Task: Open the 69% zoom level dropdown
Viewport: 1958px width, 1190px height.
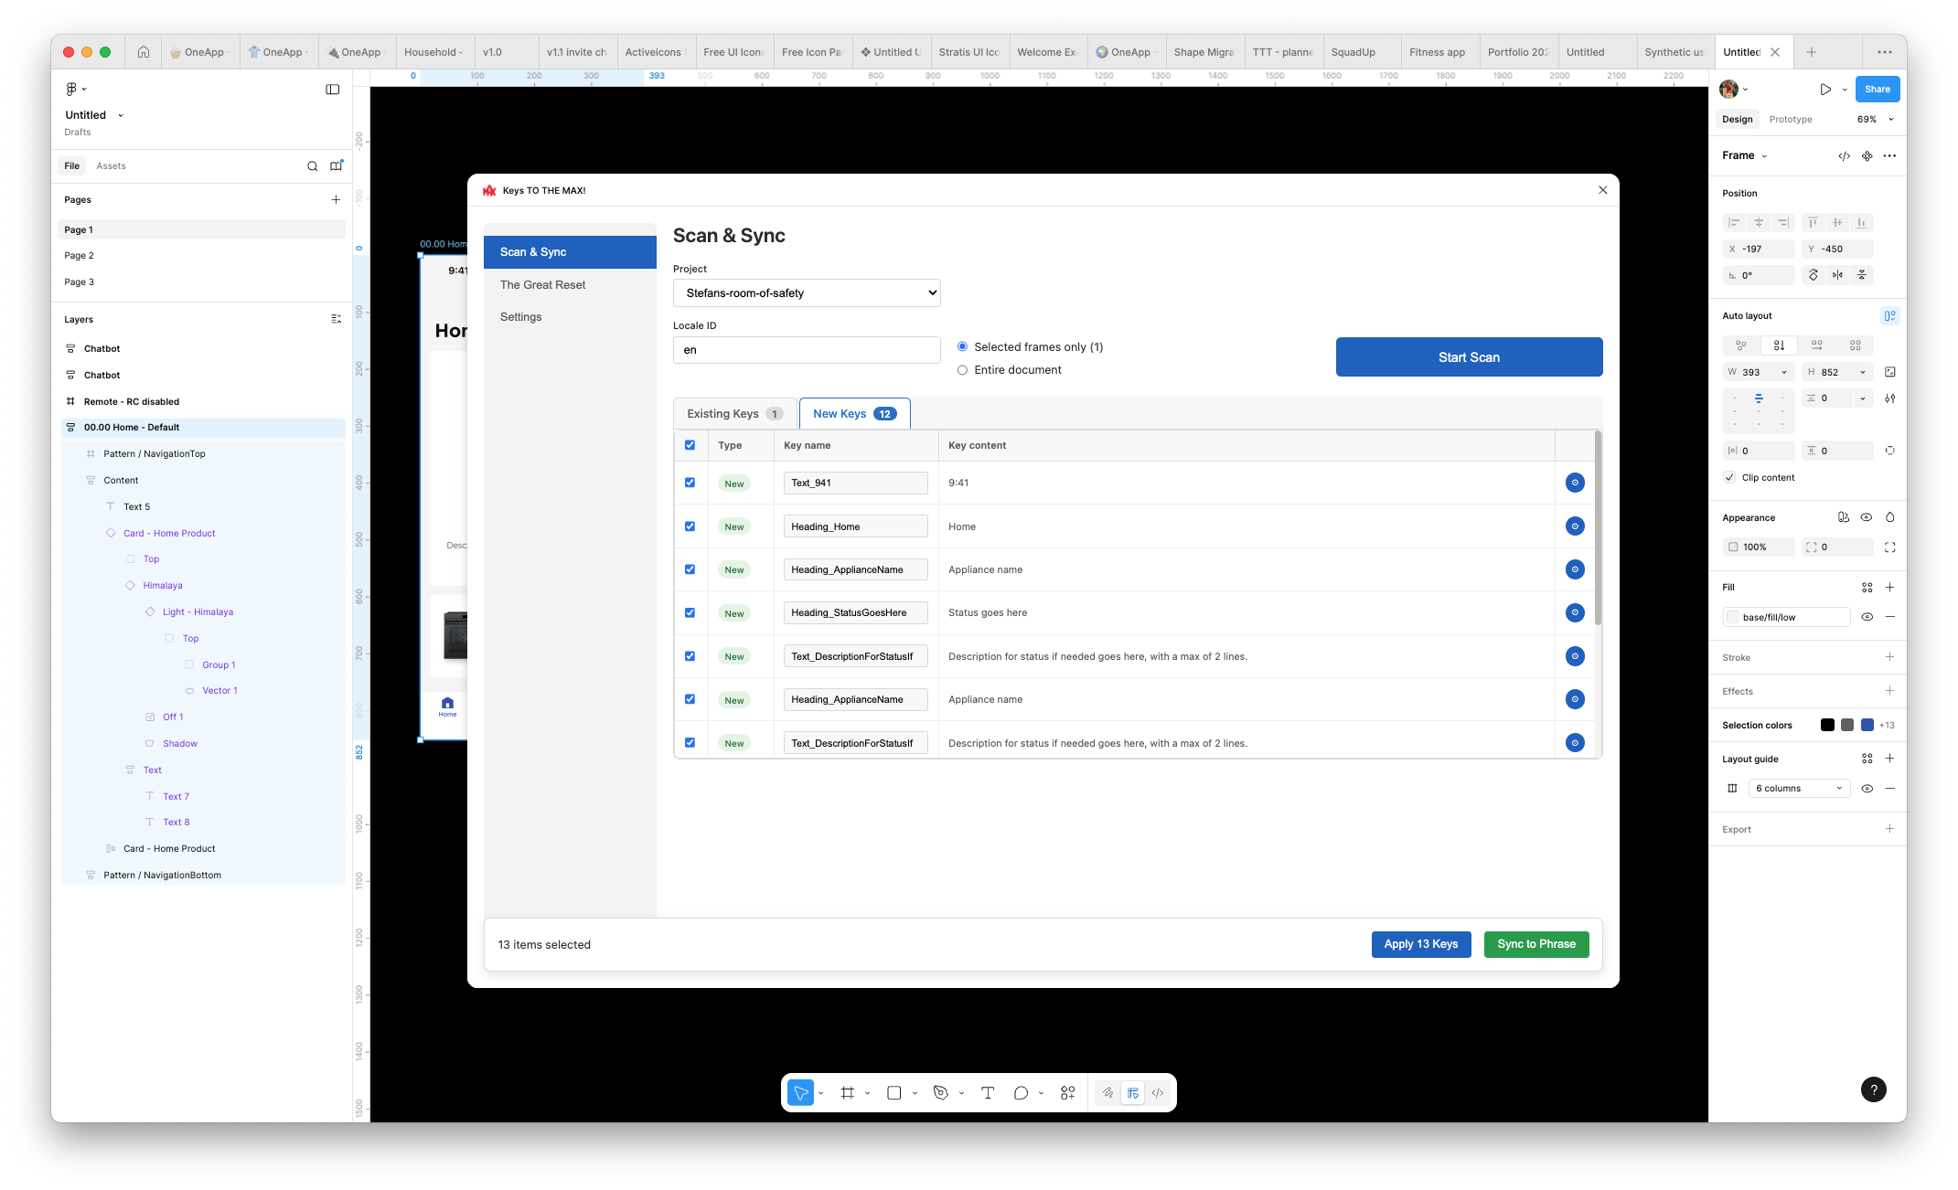Action: (x=1875, y=120)
